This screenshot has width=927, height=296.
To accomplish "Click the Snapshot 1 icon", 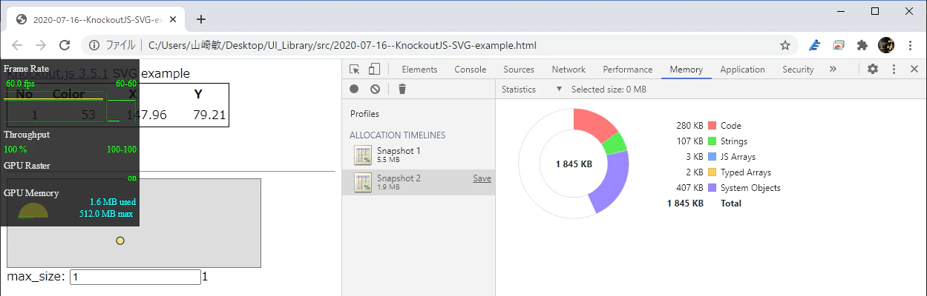I will (363, 155).
